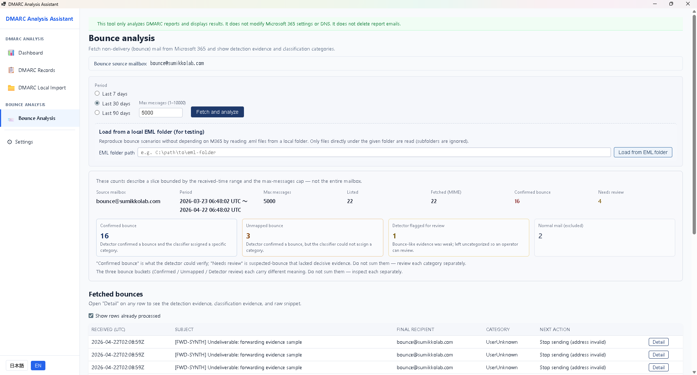The image size is (697, 375).
Task: Select the Last 7 days period
Action: tap(97, 93)
